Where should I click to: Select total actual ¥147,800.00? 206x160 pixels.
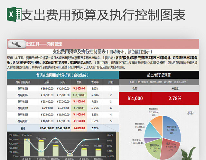[x=63, y=128]
